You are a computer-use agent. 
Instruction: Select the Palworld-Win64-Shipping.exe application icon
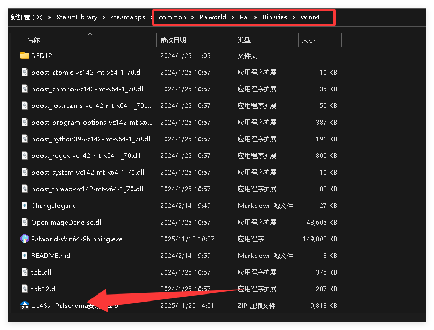pos(24,239)
